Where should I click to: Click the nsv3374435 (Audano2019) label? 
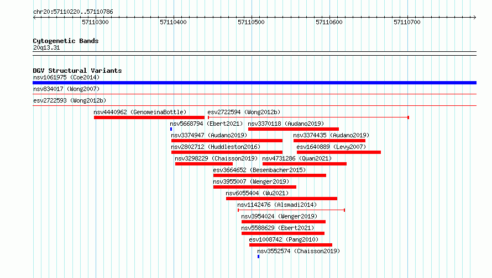pyautogui.click(x=331, y=135)
